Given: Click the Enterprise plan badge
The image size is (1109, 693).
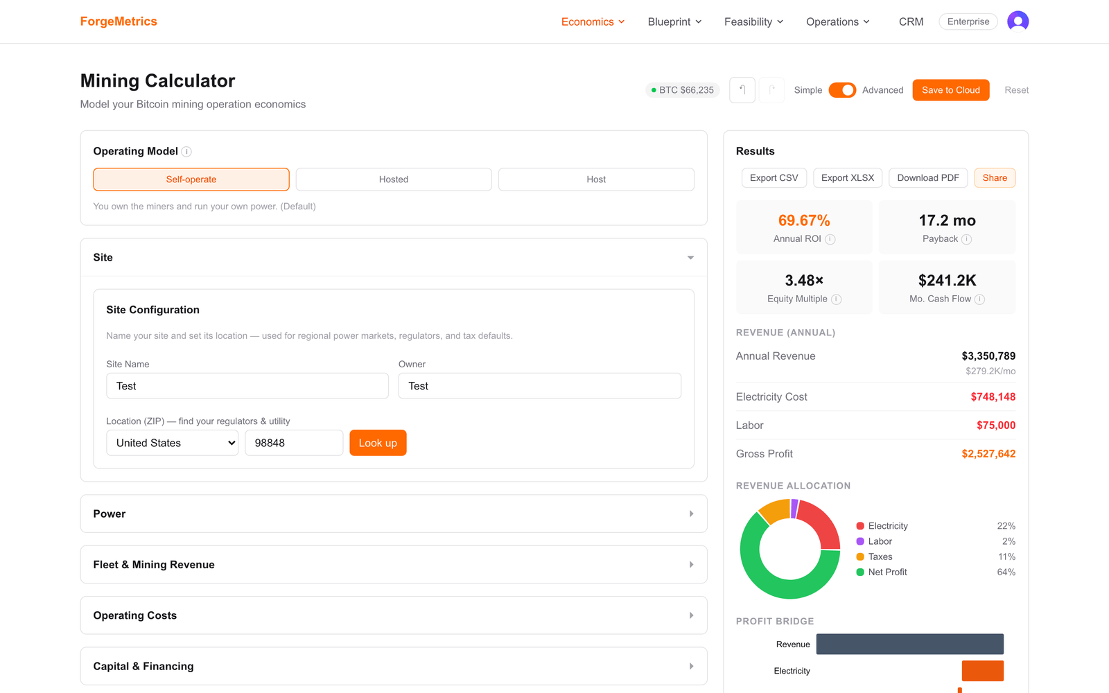Looking at the screenshot, I should pyautogui.click(x=968, y=21).
